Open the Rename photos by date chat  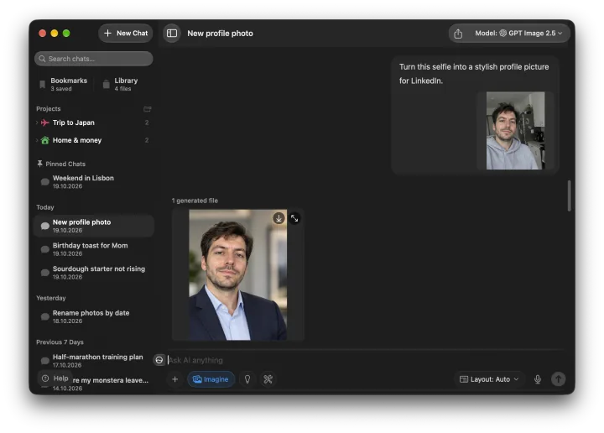pos(94,316)
